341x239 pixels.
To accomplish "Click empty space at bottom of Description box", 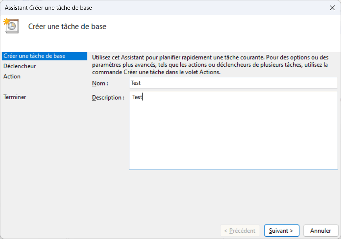I will [x=233, y=157].
